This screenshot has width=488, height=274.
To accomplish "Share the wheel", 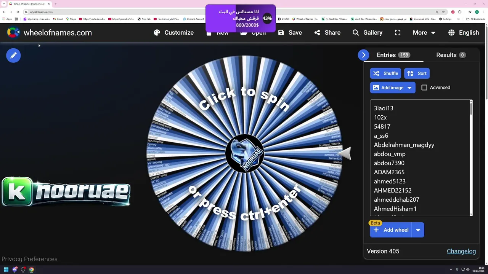I will 327,33.
